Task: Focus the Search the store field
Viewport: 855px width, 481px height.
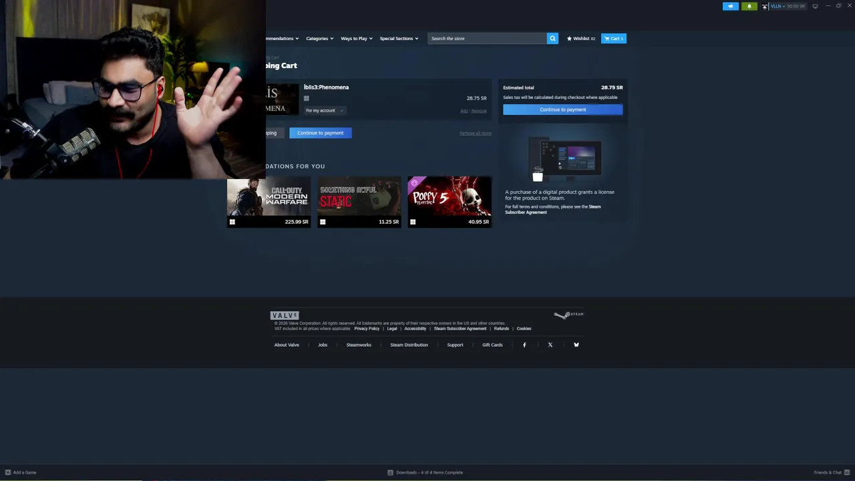Action: click(487, 38)
